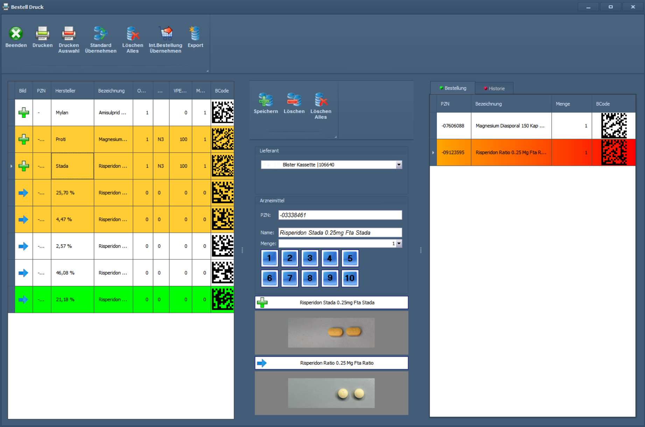Expand the Risperidon Ratio order row arrow

click(x=433, y=153)
